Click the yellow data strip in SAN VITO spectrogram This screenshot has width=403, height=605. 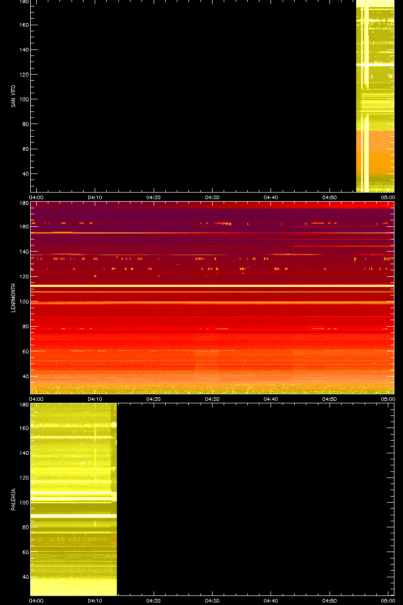click(x=375, y=96)
